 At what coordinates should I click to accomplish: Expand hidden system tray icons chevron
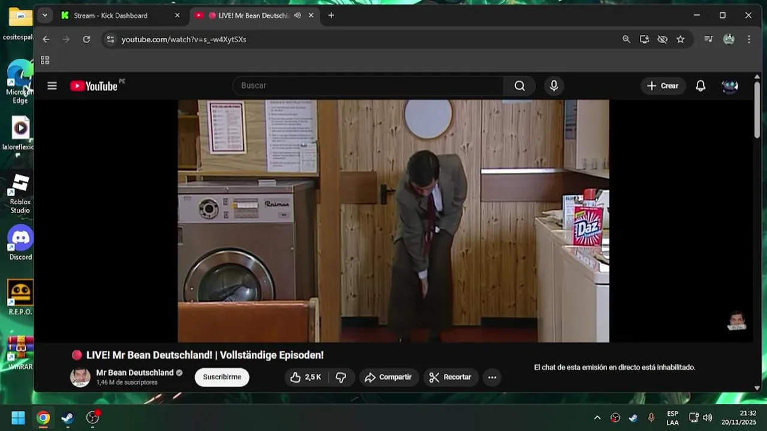pyautogui.click(x=597, y=417)
